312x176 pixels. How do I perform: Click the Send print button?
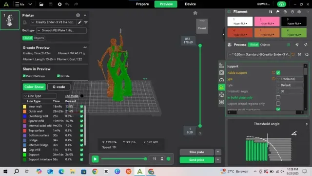(197, 160)
